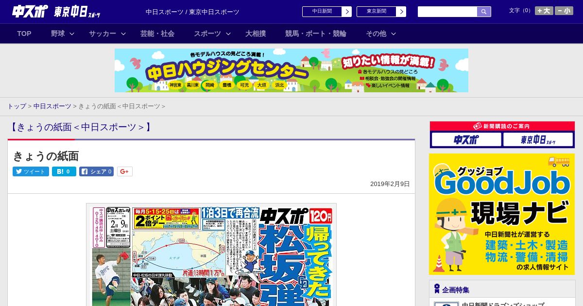Decrease text size with −小 button
Screen dimensions: 583x306
click(564, 11)
